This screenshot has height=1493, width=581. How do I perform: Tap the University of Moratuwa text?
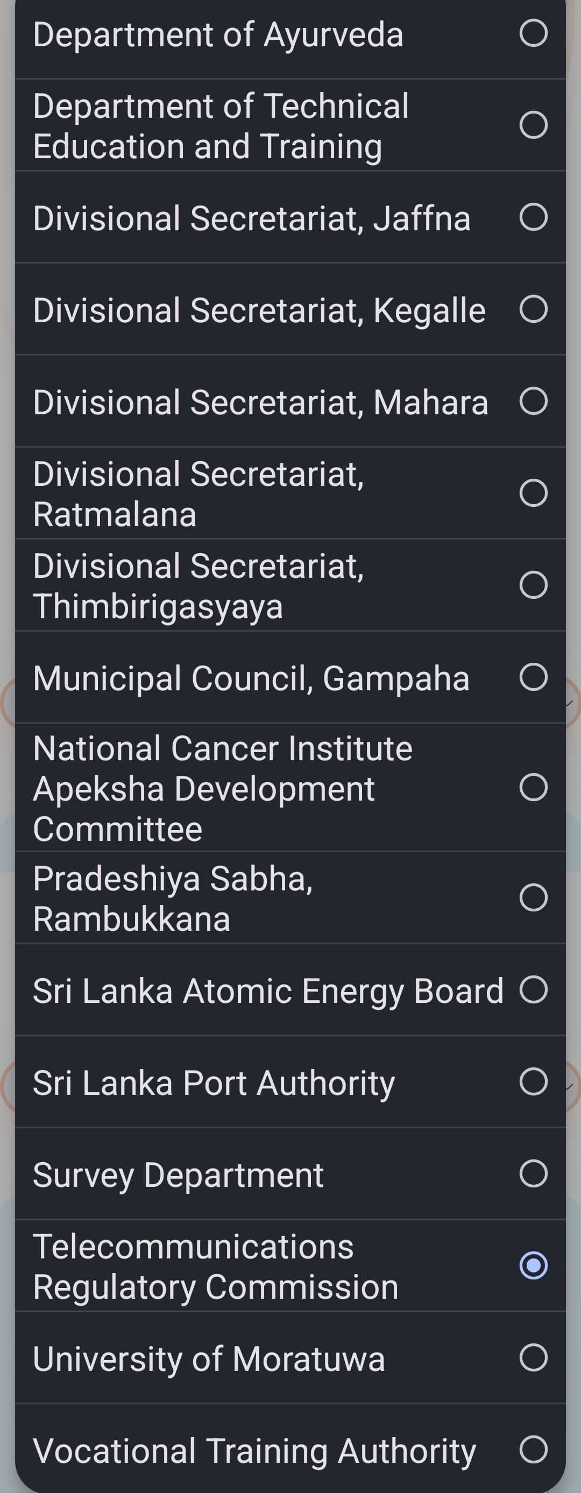coord(209,1359)
